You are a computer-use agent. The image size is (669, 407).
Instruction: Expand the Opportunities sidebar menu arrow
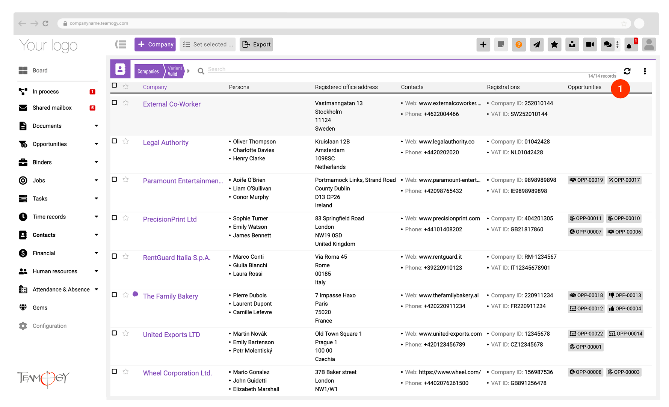96,144
